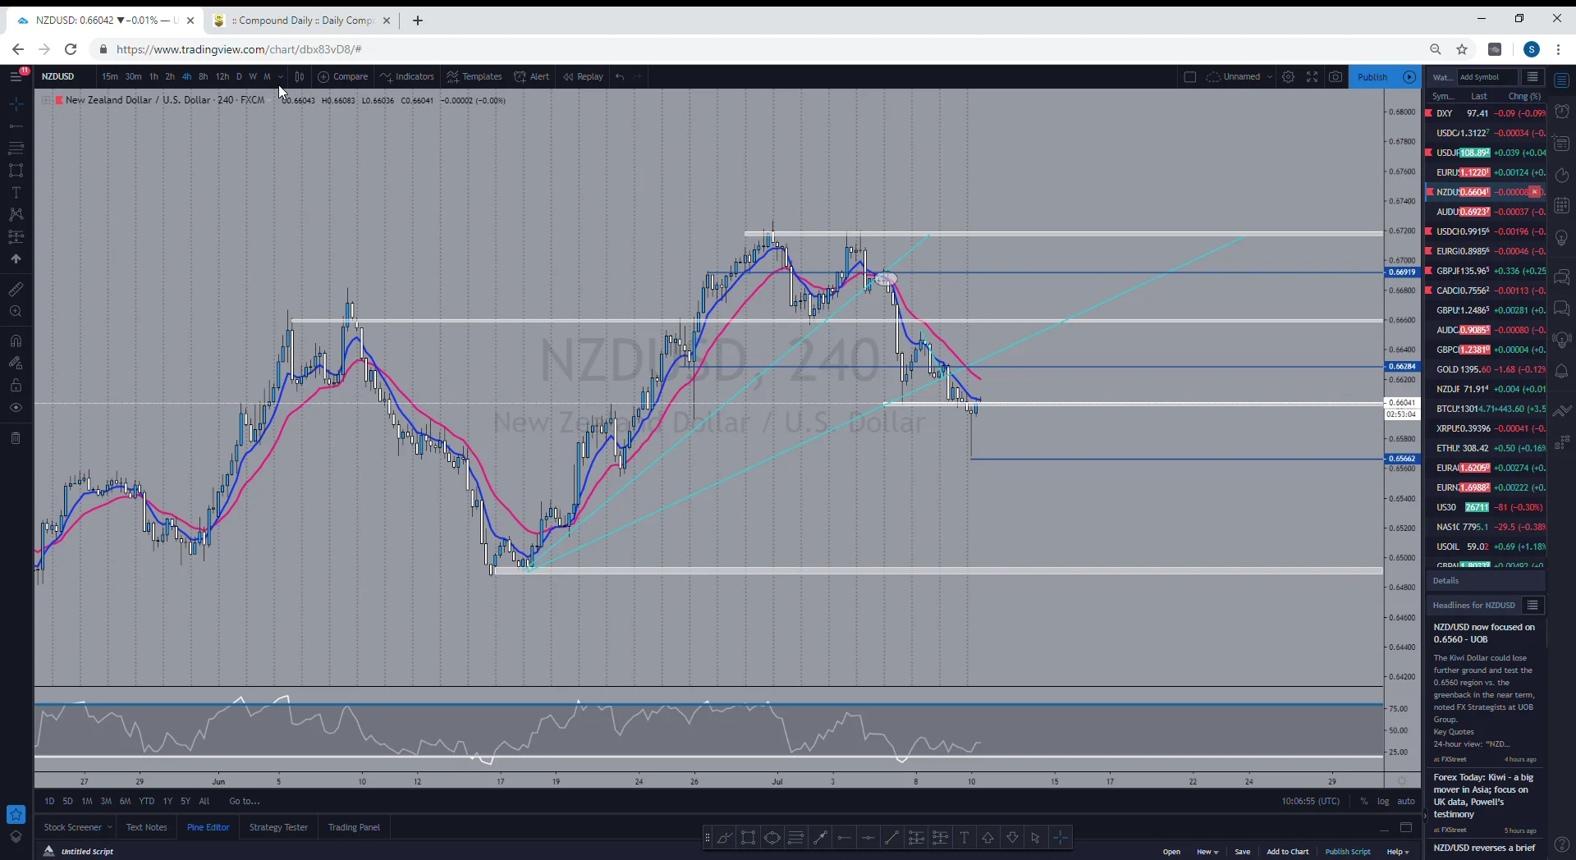The height and width of the screenshot is (860, 1576).
Task: Select the text annotation tool
Action: [16, 193]
